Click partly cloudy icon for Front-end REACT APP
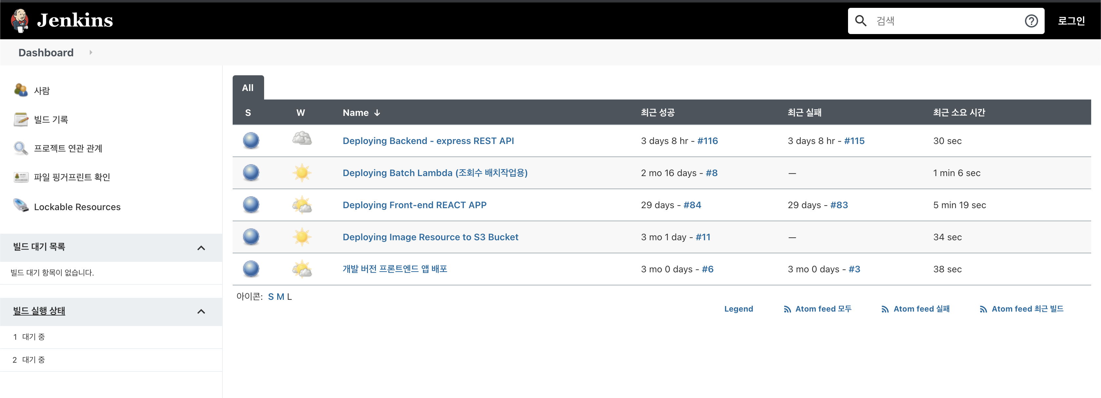The width and height of the screenshot is (1101, 398). click(x=302, y=205)
